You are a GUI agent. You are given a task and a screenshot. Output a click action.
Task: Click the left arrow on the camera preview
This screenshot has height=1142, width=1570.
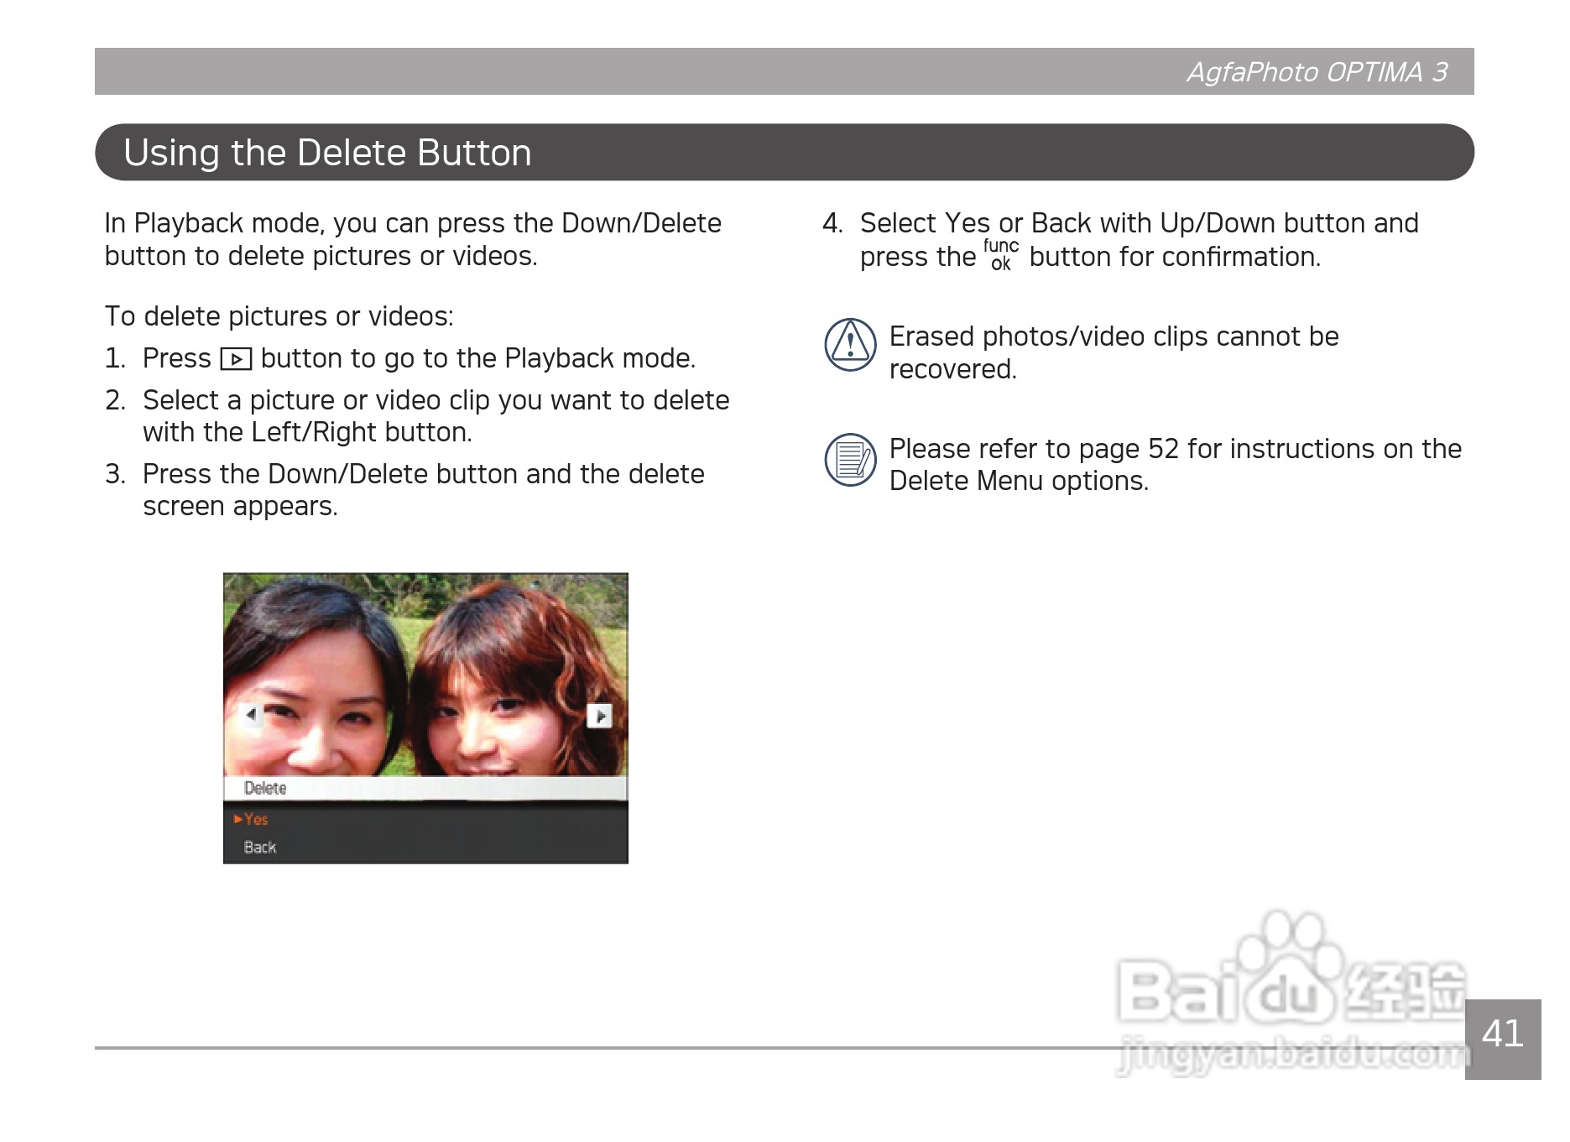(x=250, y=715)
